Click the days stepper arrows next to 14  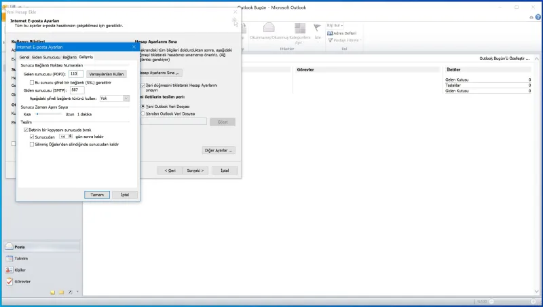[71, 137]
